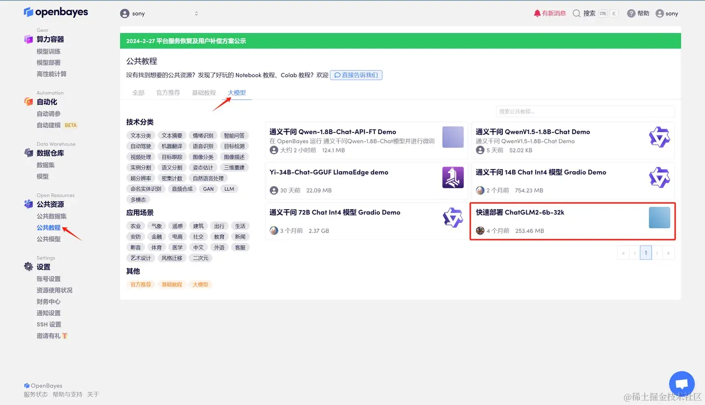
Task: Open 财务中心 in sidebar
Action: [48, 302]
